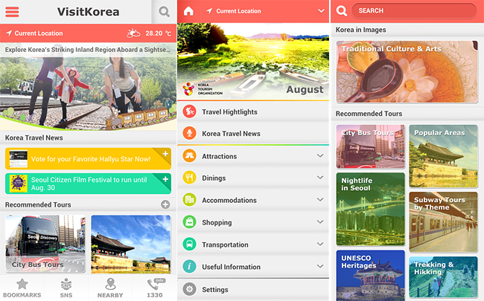Expand the Dinings menu chevron
Viewport: 484px width, 301px height.
pyautogui.click(x=320, y=178)
